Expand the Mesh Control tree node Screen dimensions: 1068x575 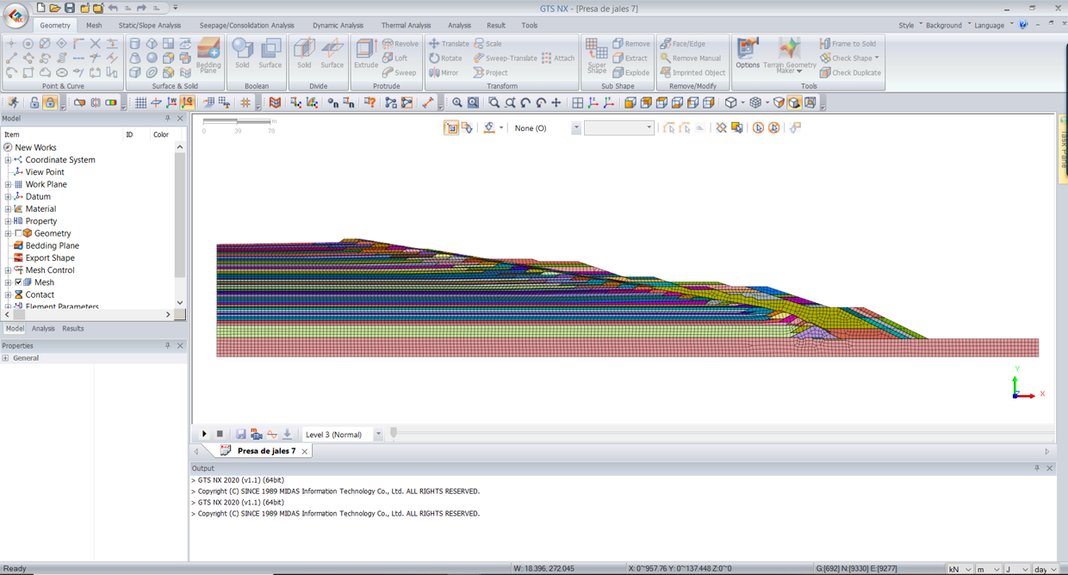click(x=8, y=270)
